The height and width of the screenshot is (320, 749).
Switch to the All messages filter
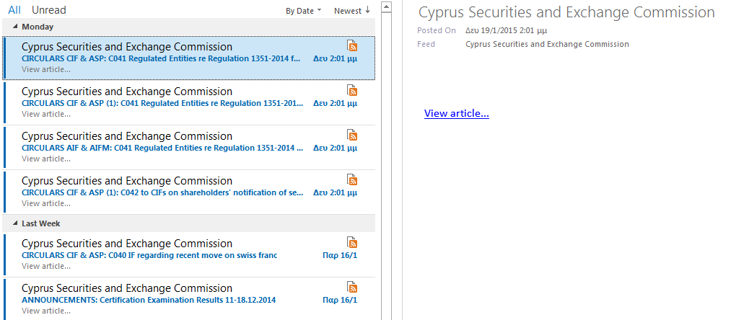click(x=14, y=10)
